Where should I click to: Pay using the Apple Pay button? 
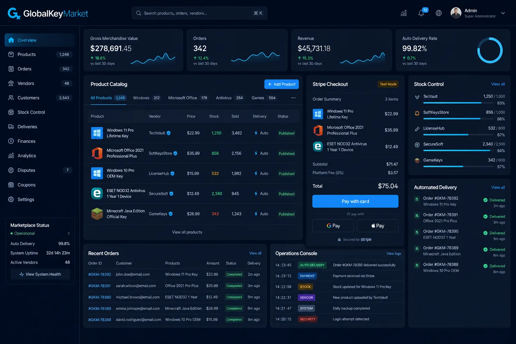click(x=378, y=226)
